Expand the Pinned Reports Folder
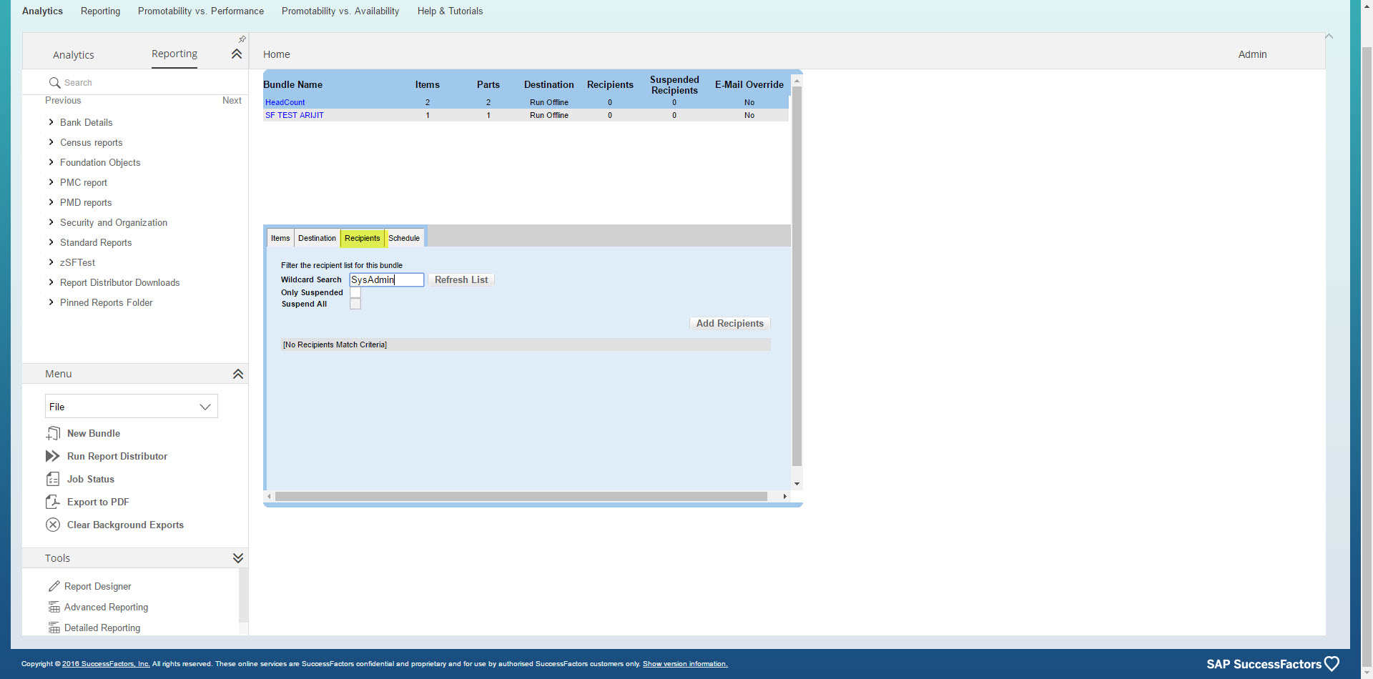This screenshot has width=1373, height=679. point(51,302)
